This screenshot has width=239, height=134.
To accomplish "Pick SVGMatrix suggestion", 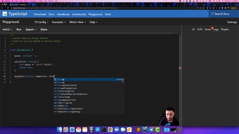I will tap(89, 106).
